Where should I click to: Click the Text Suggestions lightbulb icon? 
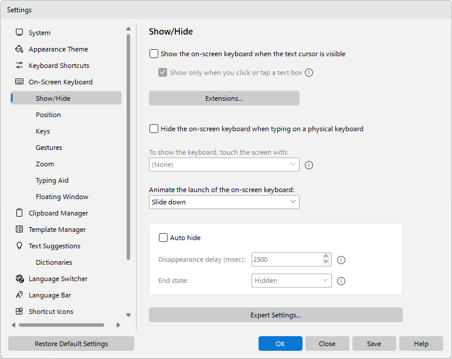click(x=19, y=245)
